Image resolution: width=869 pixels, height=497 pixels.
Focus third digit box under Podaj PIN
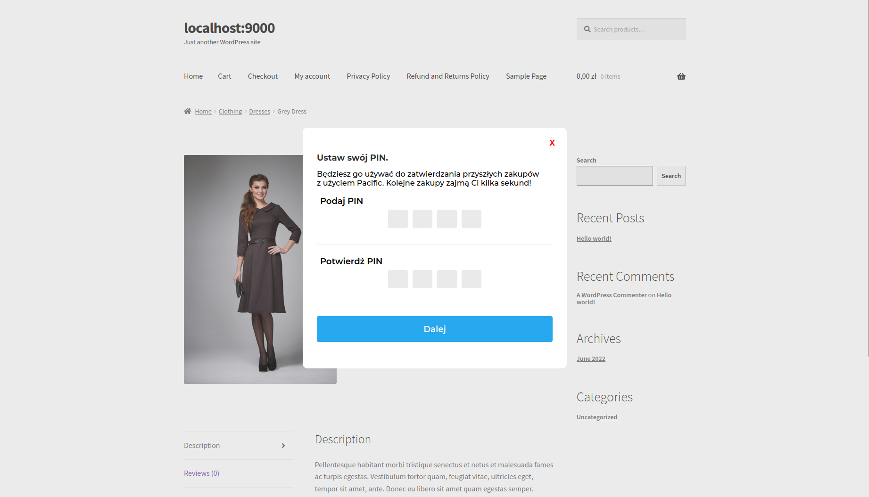[447, 219]
